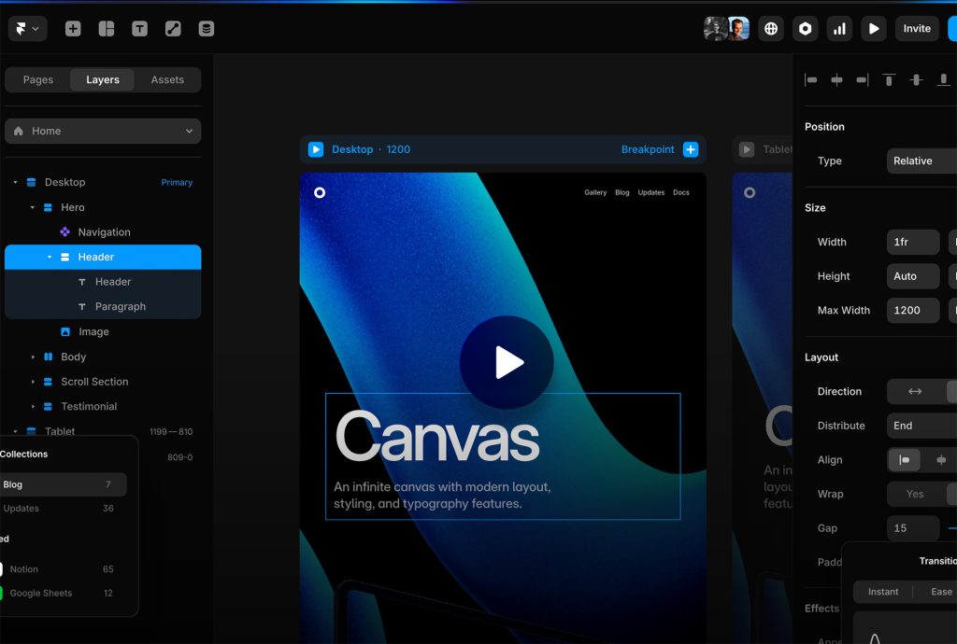
Task: Click the hexagon settings icon in top bar
Action: 805,29
